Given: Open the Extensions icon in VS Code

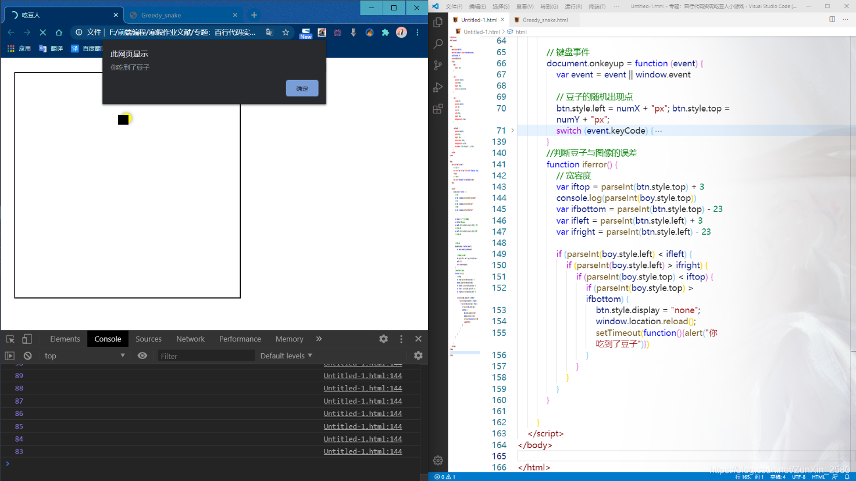Looking at the screenshot, I should [438, 109].
